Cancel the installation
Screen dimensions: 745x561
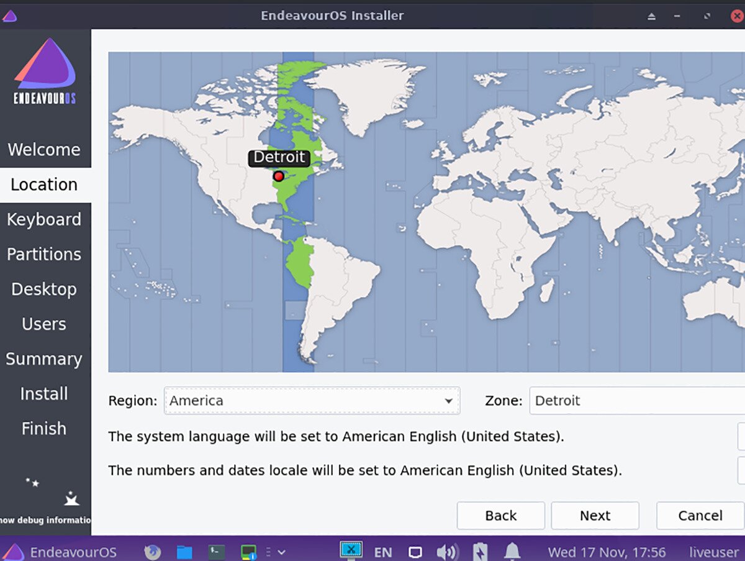(x=700, y=516)
